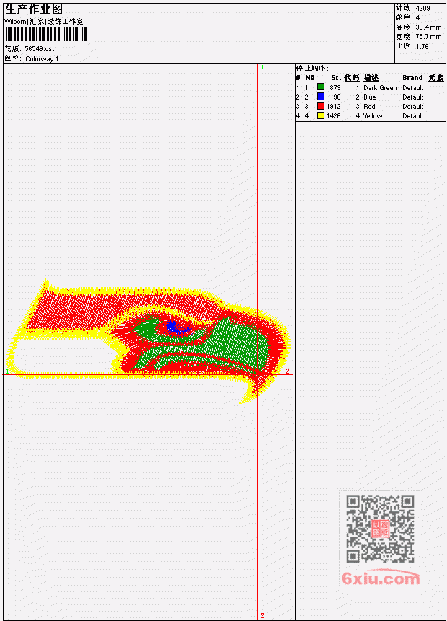
Task: Select the '生产作业图' title text
Action: pyautogui.click(x=34, y=9)
